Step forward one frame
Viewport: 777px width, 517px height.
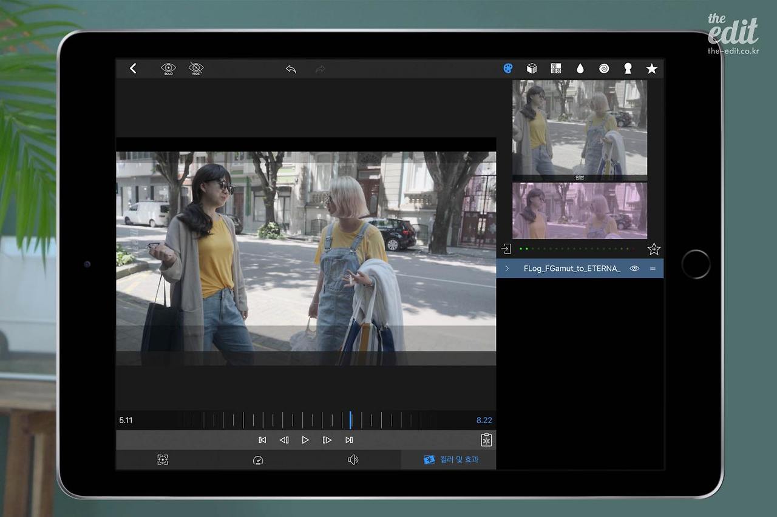pyautogui.click(x=327, y=440)
